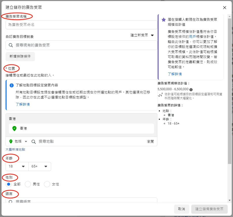Close the 建立儲存的廣告受眾 dialog
Viewport: 233px width, 217px height.
(224, 8)
